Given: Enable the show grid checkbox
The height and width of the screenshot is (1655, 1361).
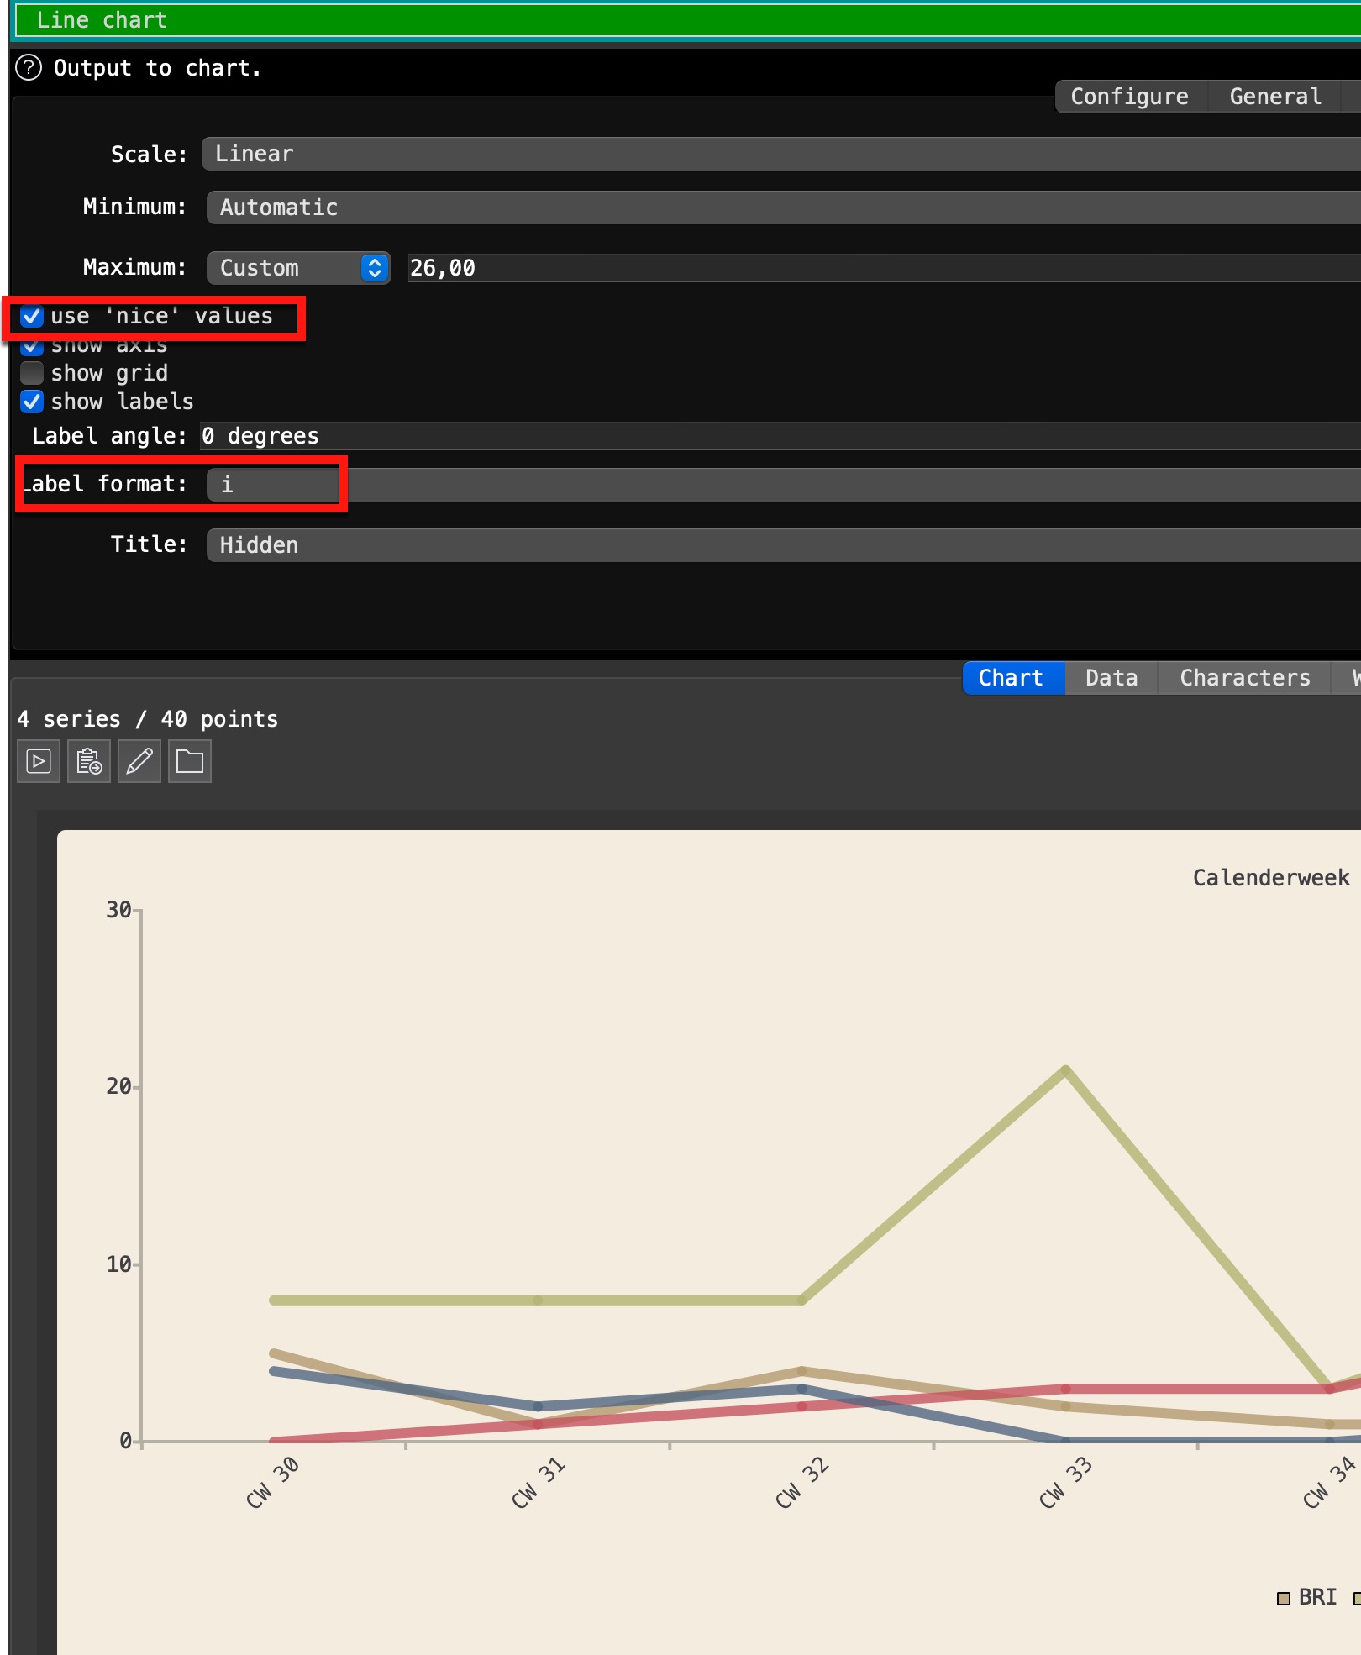Looking at the screenshot, I should tap(32, 373).
